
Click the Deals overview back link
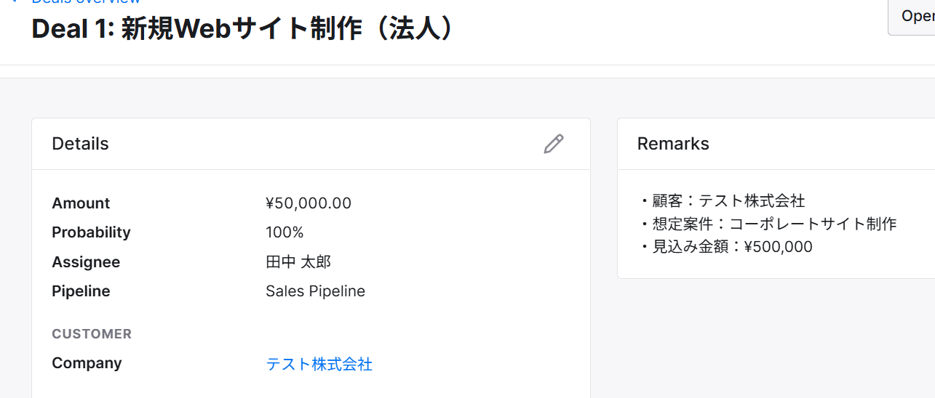[x=85, y=2]
